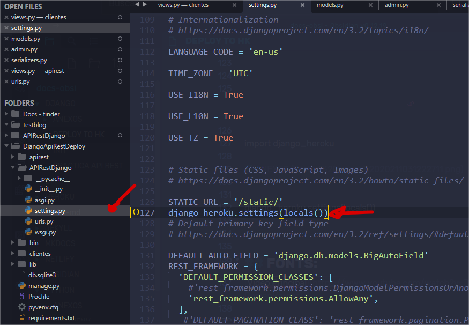The image size is (469, 325).
Task: Click the previous tab arrow
Action: pyautogui.click(x=137, y=5)
